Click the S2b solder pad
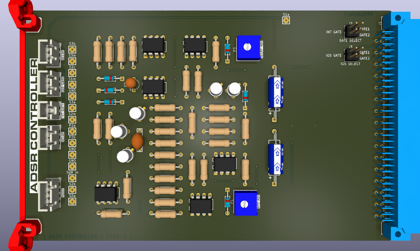420x251 pixels. (72, 190)
